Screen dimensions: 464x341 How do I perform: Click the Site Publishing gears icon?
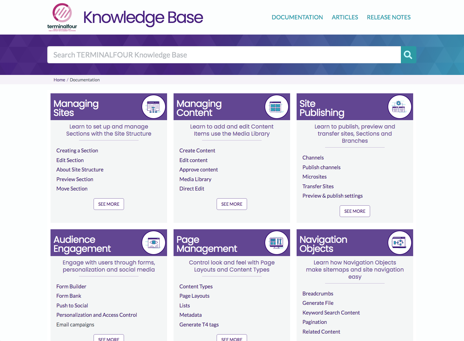click(400, 107)
